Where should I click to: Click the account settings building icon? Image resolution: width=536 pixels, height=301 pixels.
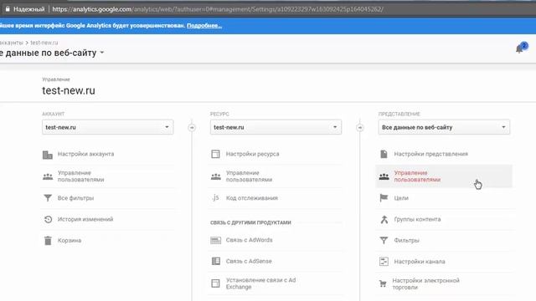(48, 155)
